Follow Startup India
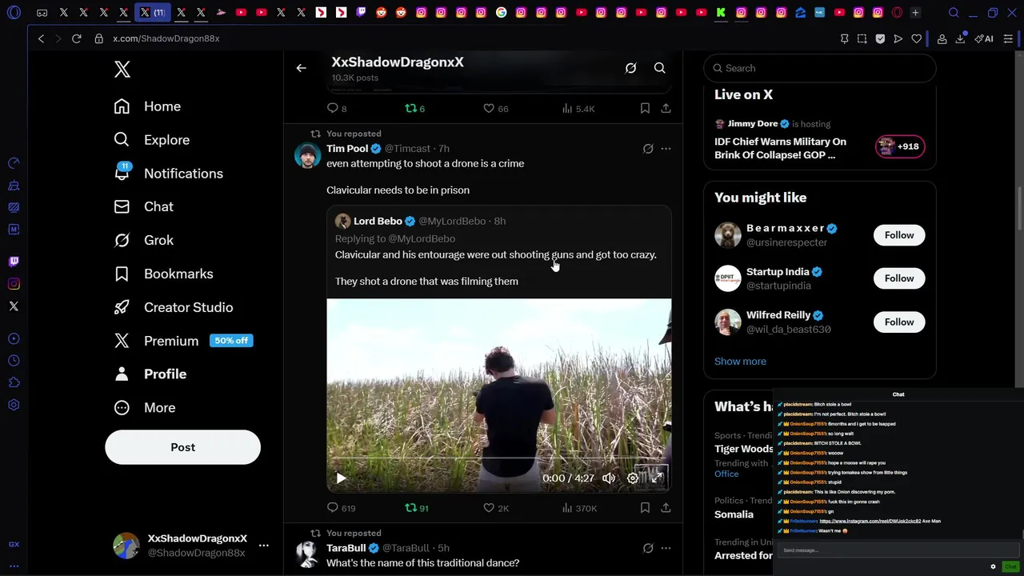 click(899, 278)
